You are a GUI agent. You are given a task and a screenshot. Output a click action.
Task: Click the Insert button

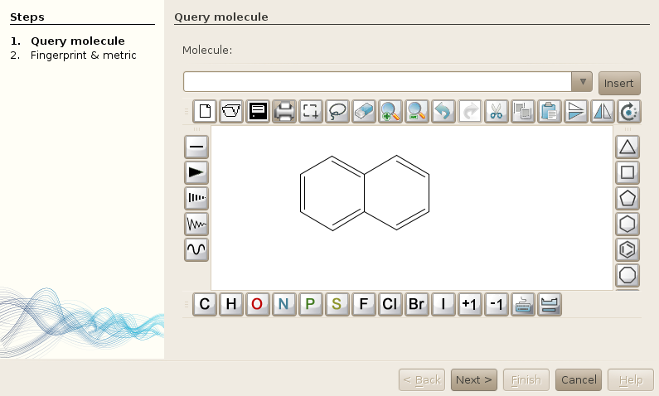tap(618, 83)
